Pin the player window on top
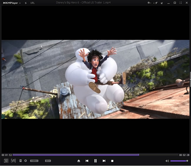 click(156, 3)
